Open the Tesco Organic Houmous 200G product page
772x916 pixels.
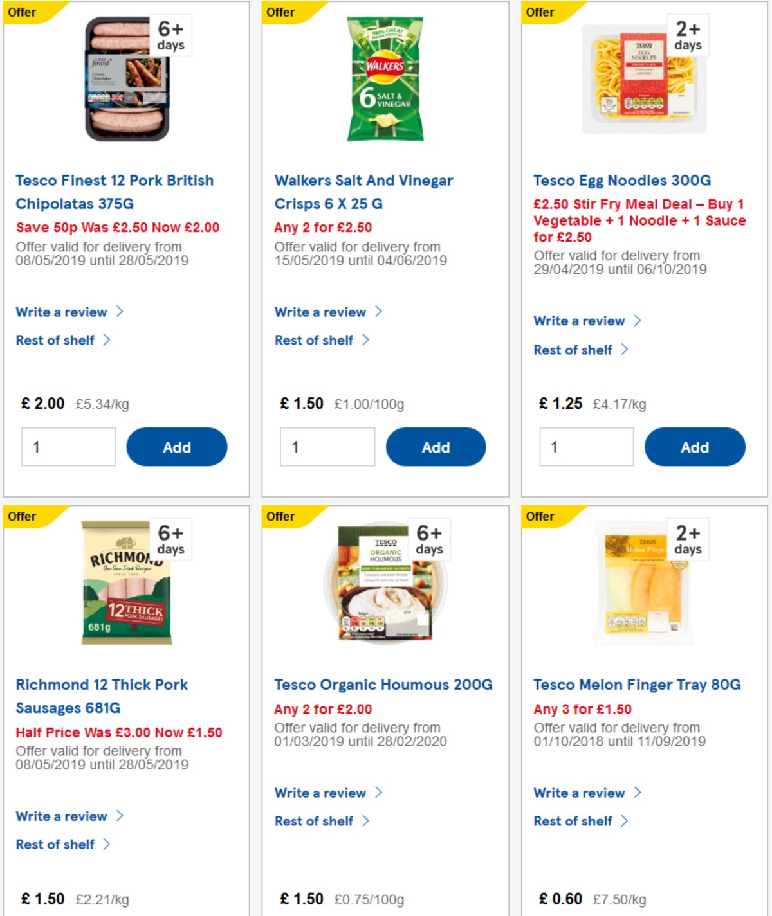tap(383, 685)
